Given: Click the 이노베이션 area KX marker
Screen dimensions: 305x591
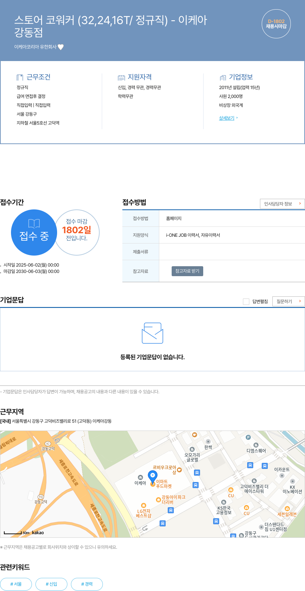Looking at the screenshot, I should (x=293, y=482).
